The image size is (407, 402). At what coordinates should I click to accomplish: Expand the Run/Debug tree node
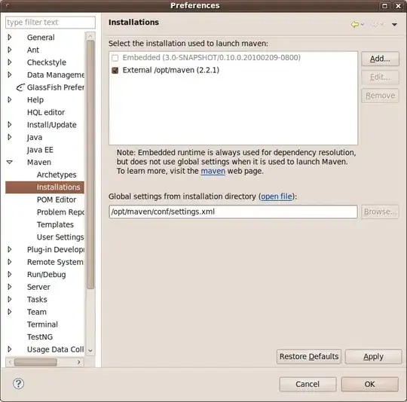(x=10, y=274)
